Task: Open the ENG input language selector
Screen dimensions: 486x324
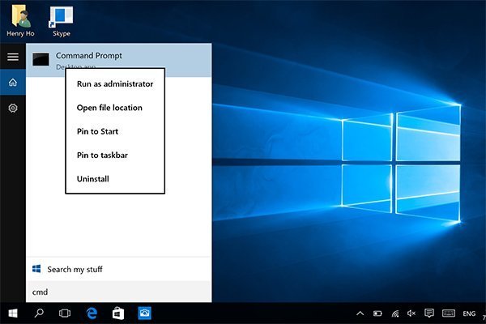Action: click(x=469, y=313)
